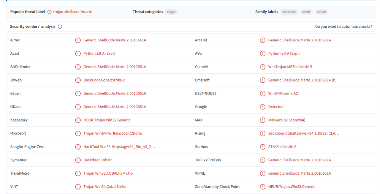
Task: Click the warning icon in VirIT row
Action: (x=78, y=187)
